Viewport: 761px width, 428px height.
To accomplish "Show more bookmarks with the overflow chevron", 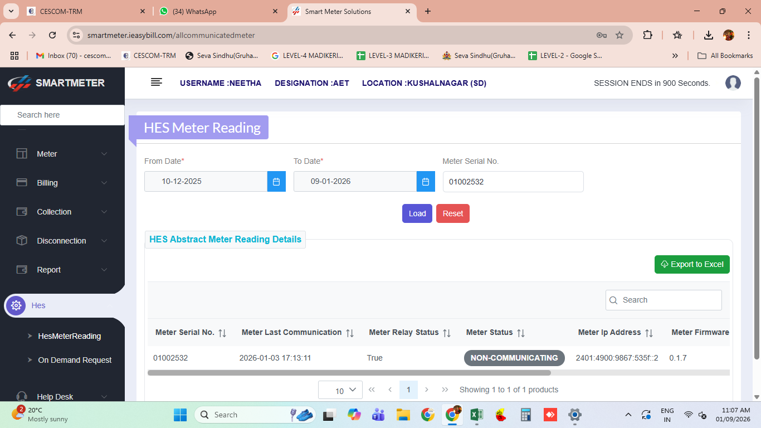I will (675, 56).
